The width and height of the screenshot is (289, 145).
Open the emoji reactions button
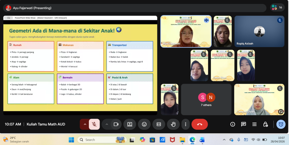(x=144, y=124)
